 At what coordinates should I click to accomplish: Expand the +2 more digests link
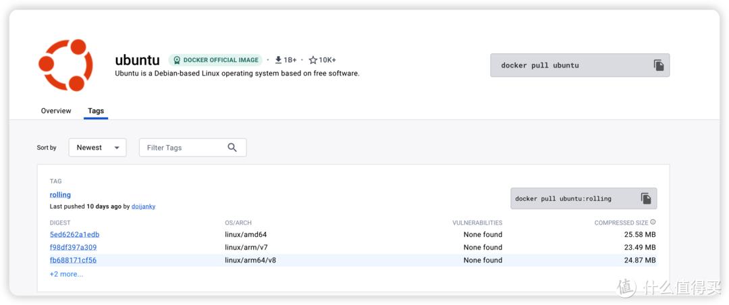coord(66,274)
